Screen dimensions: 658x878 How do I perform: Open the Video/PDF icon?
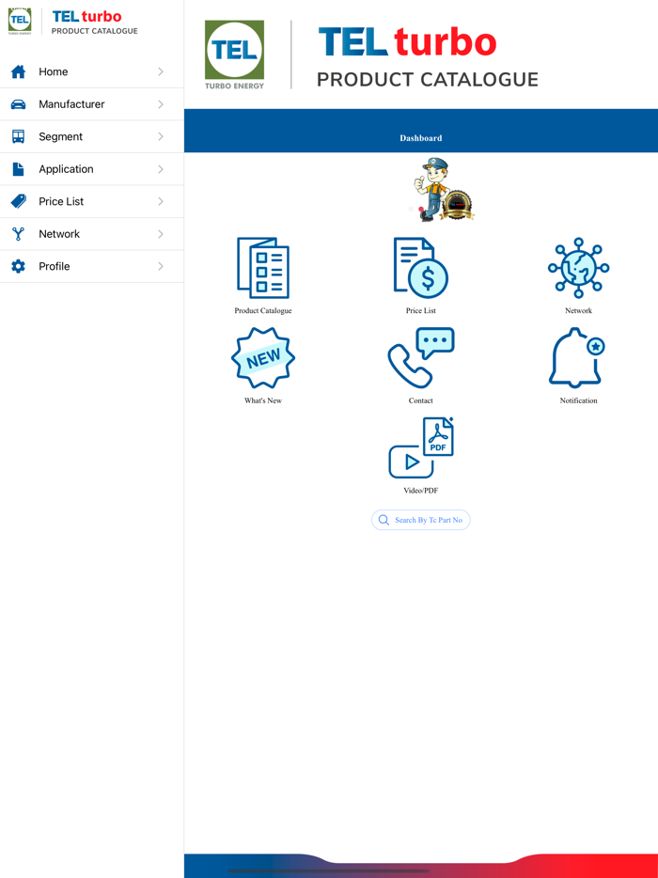pos(421,447)
